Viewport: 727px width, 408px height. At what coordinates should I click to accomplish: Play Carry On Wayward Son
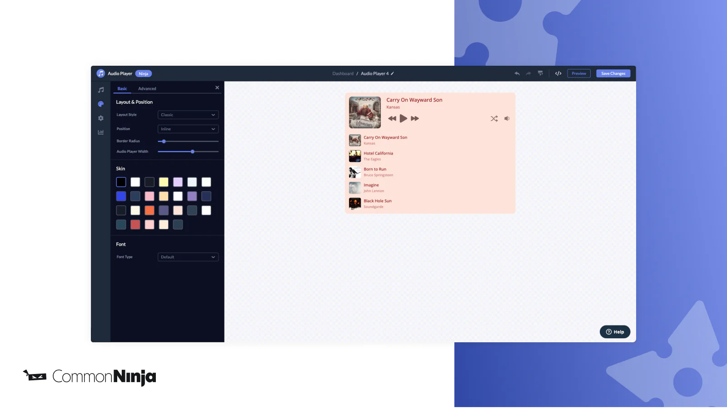point(403,118)
